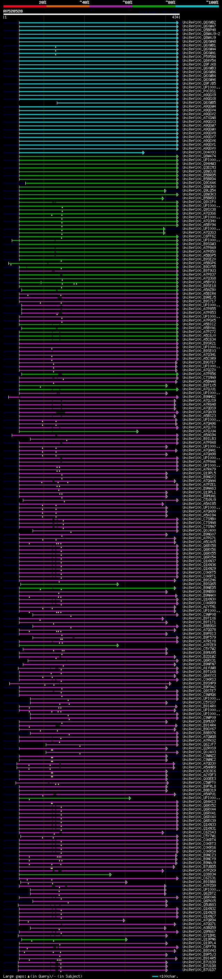Select the UniRef100_C6FF62 label
This screenshot has height=979, width=222.
click(x=199, y=237)
